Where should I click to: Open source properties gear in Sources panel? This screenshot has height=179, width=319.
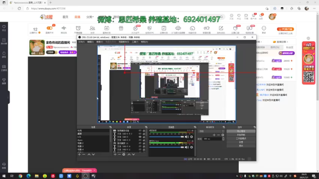[x=124, y=155]
